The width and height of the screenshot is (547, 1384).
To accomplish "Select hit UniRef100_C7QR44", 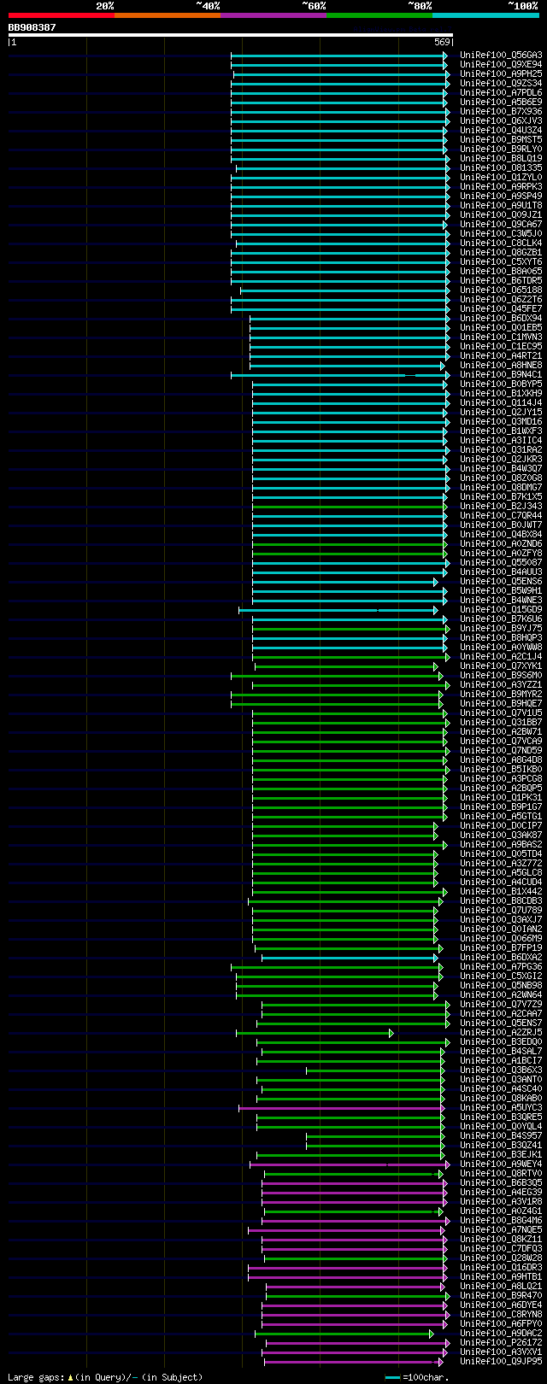I will tap(501, 515).
